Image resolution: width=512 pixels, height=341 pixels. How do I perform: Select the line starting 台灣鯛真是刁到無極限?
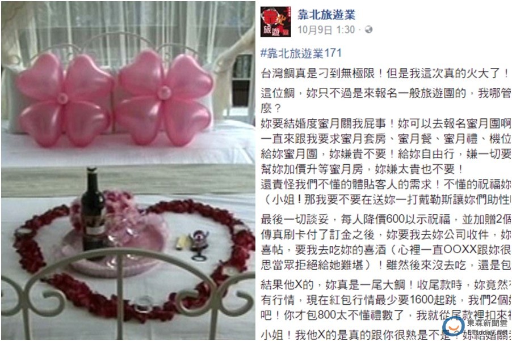pos(386,73)
